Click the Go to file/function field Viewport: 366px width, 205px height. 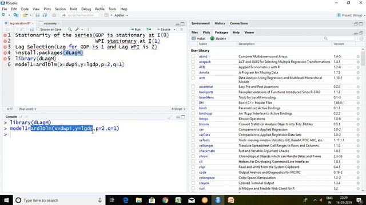80,15
